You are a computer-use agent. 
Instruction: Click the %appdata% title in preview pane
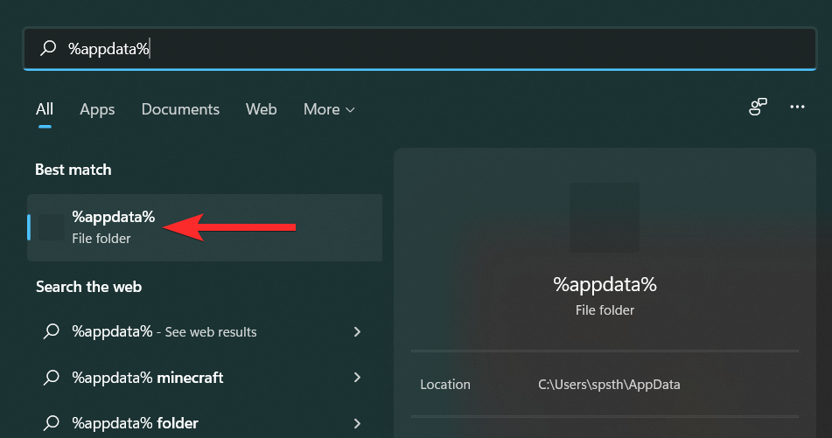(605, 284)
